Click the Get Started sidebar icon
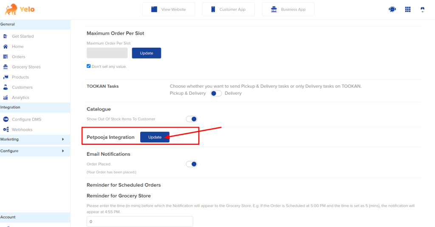 pyautogui.click(x=6, y=36)
